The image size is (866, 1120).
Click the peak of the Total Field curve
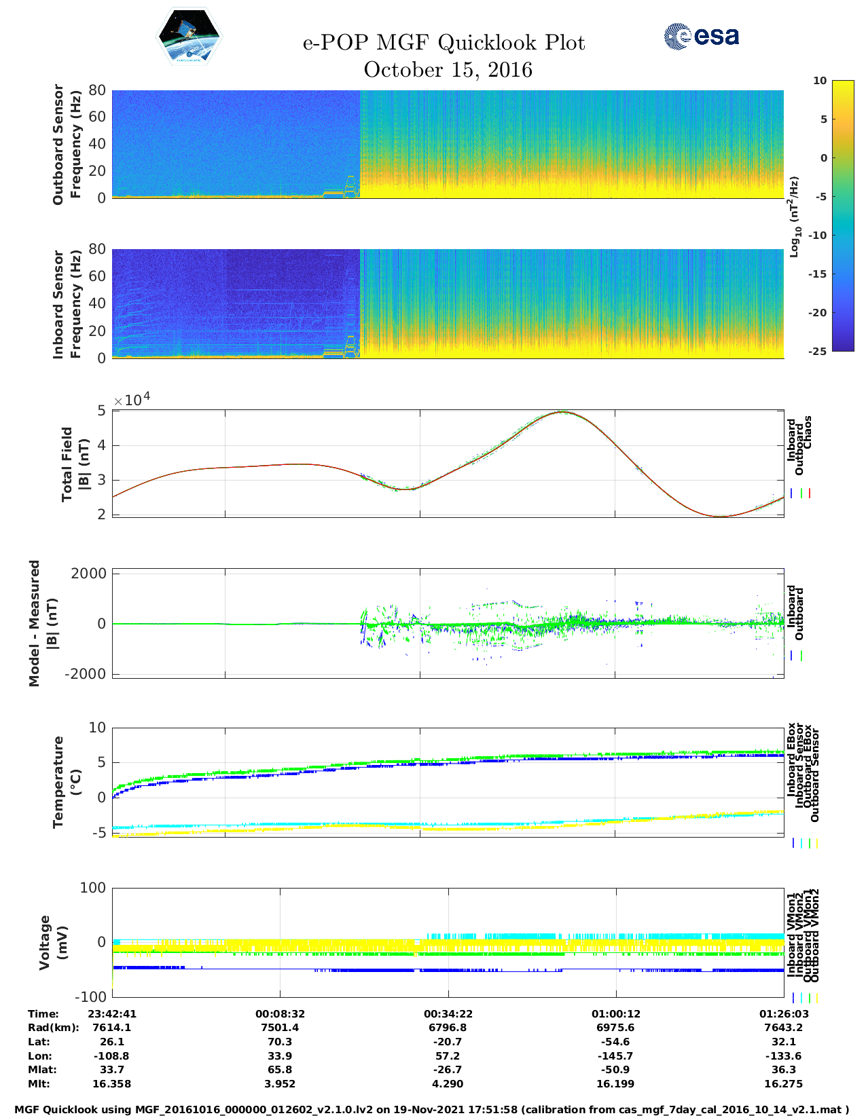click(x=562, y=411)
